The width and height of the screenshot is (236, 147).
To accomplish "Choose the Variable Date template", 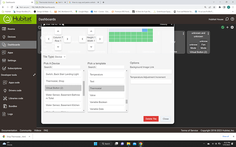I will point(106,109).
